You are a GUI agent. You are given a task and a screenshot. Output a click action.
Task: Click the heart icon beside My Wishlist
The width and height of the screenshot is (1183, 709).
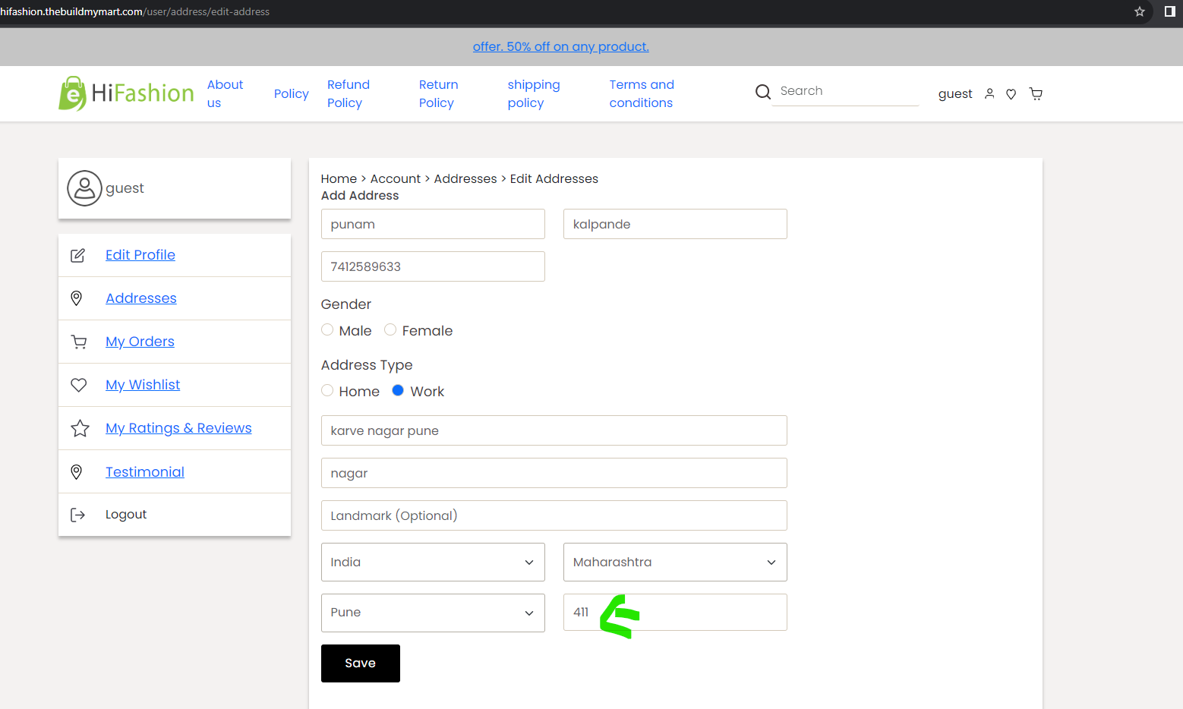tap(79, 385)
